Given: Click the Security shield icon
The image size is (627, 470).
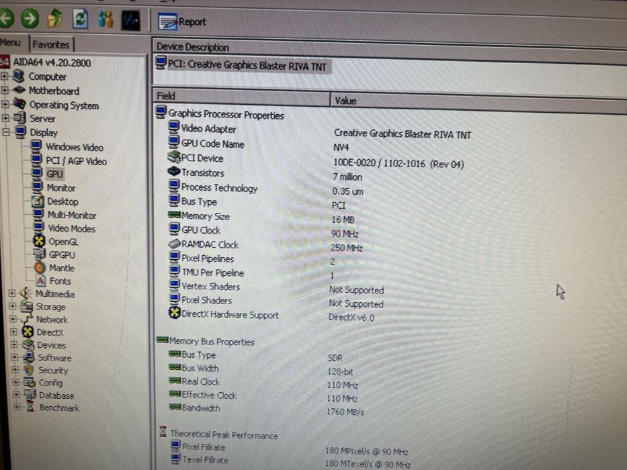Looking at the screenshot, I should (28, 370).
